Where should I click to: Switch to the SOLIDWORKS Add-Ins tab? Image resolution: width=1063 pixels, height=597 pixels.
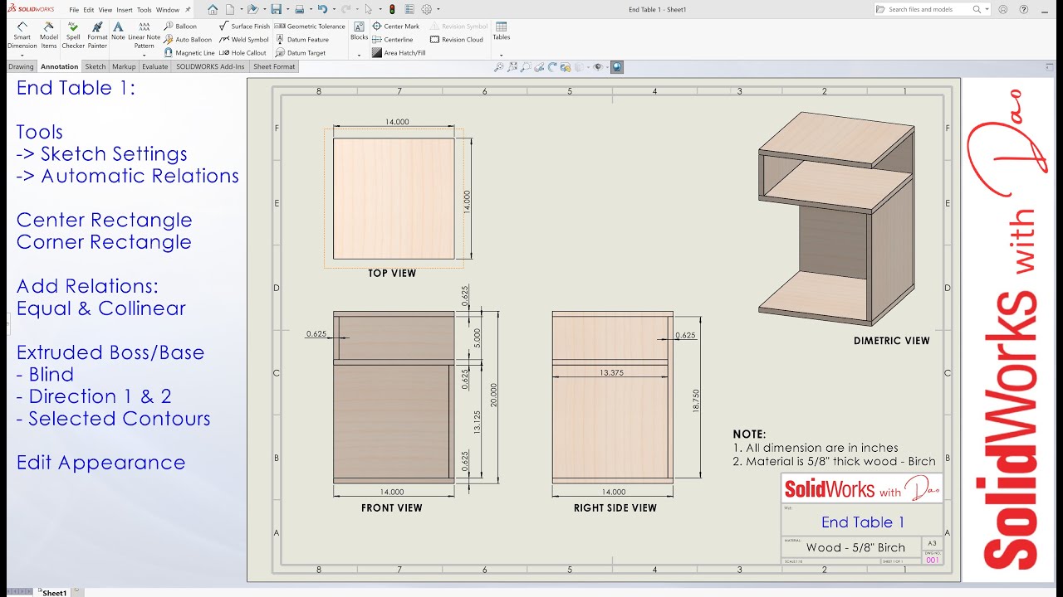210,66
